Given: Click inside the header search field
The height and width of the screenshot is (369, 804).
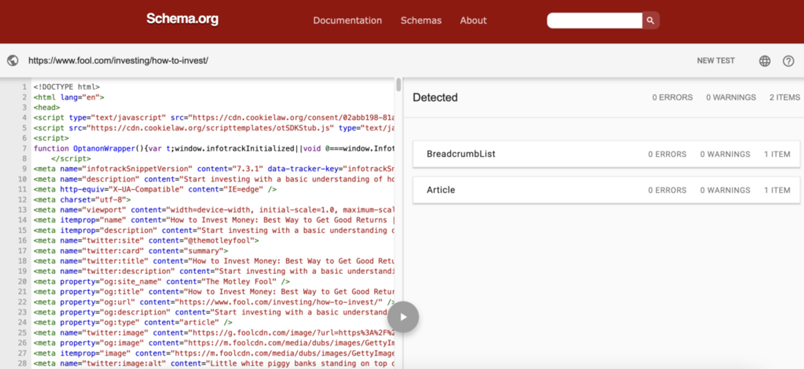Looking at the screenshot, I should pos(594,19).
